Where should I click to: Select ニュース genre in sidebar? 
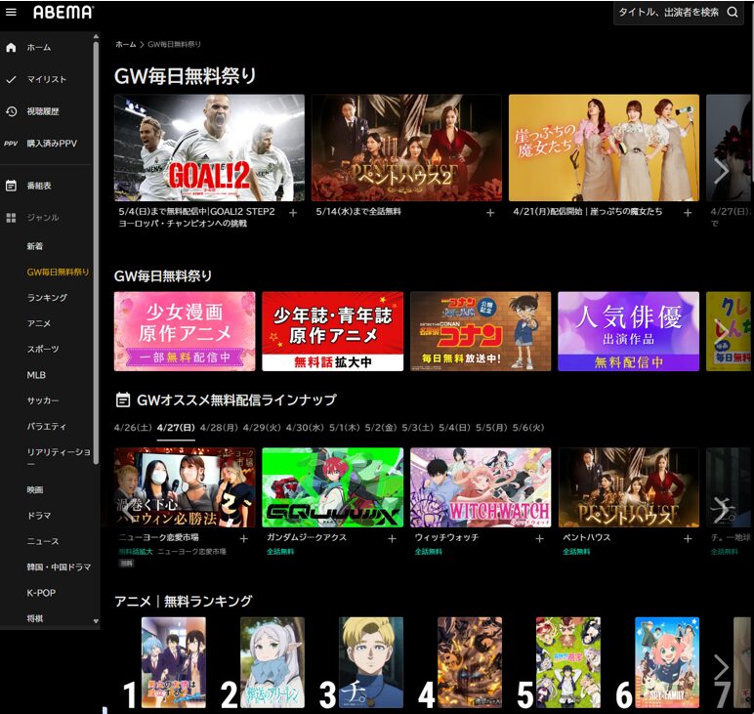tap(43, 541)
